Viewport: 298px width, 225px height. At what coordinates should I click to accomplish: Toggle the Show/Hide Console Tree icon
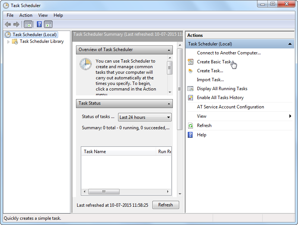(x=28, y=25)
